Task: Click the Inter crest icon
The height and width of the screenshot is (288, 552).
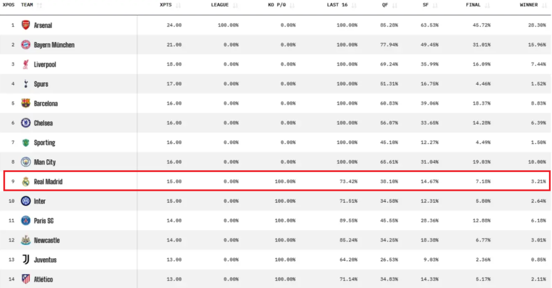Action: pos(25,201)
